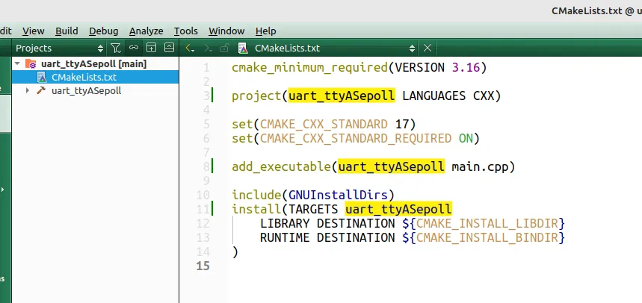Click CMAKE_INSTALL_BINDIR variable
642x303 pixels.
(x=487, y=237)
